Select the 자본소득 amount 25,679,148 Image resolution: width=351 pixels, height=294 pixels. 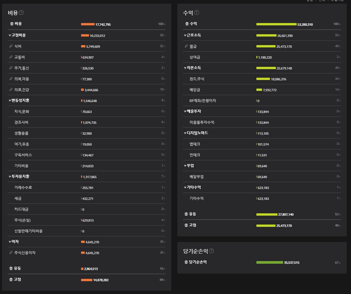284,68
